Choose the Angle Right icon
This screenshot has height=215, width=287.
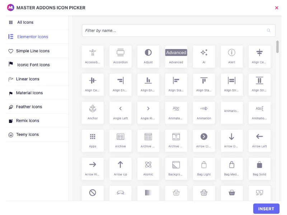coord(148,113)
